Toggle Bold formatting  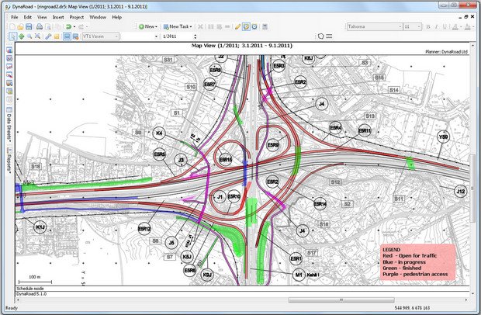(x=428, y=26)
